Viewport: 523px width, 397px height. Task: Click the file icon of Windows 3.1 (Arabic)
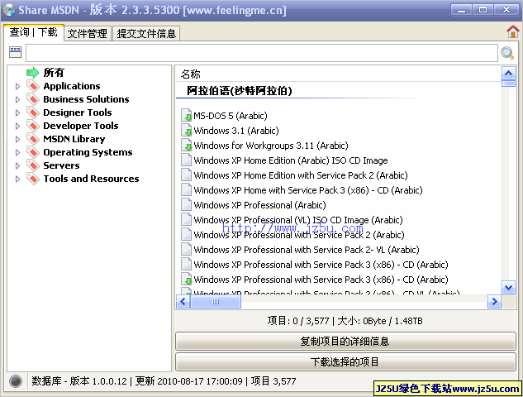[187, 130]
